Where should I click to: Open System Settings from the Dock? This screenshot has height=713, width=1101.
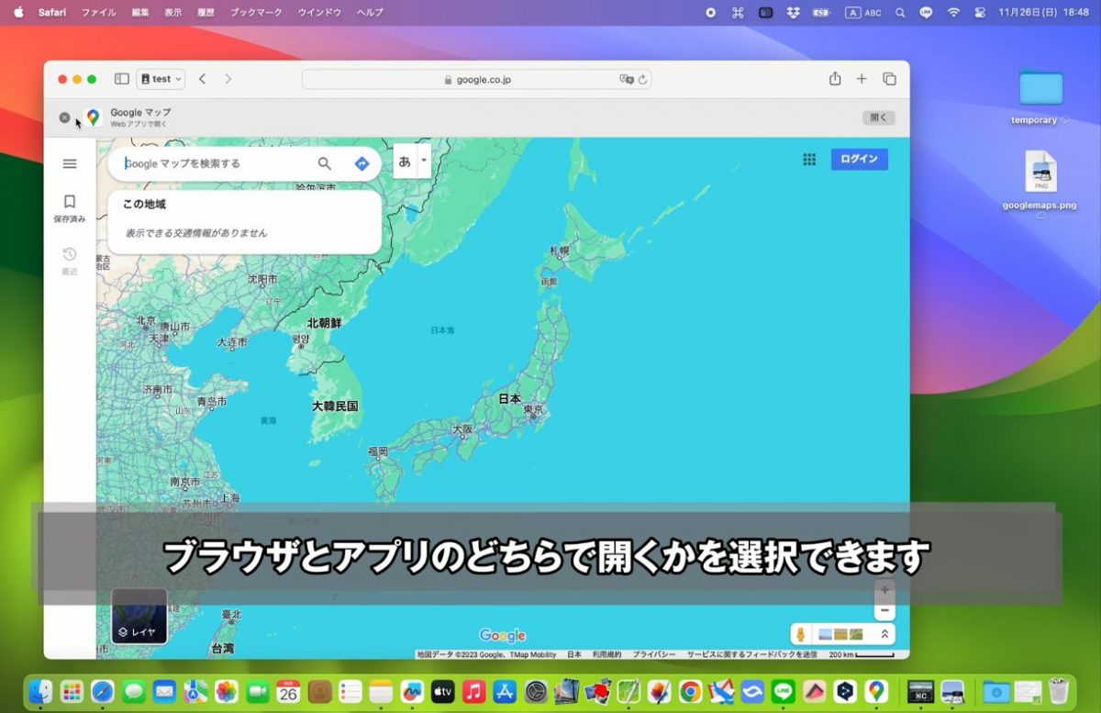(x=536, y=691)
